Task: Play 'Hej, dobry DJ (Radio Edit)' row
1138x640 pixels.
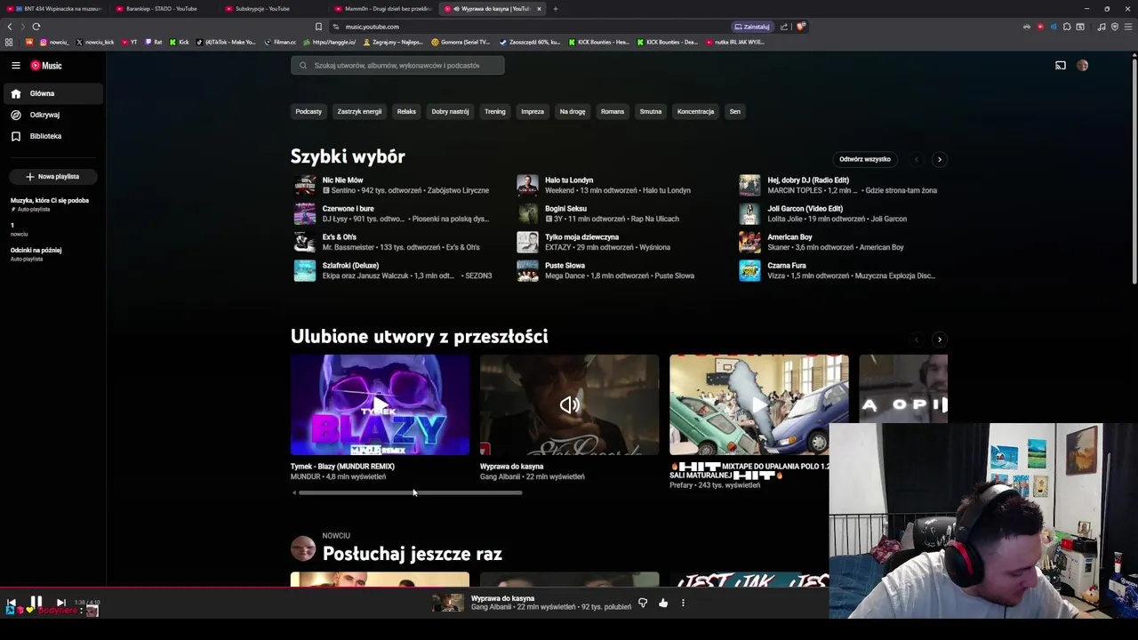Action: [842, 185]
